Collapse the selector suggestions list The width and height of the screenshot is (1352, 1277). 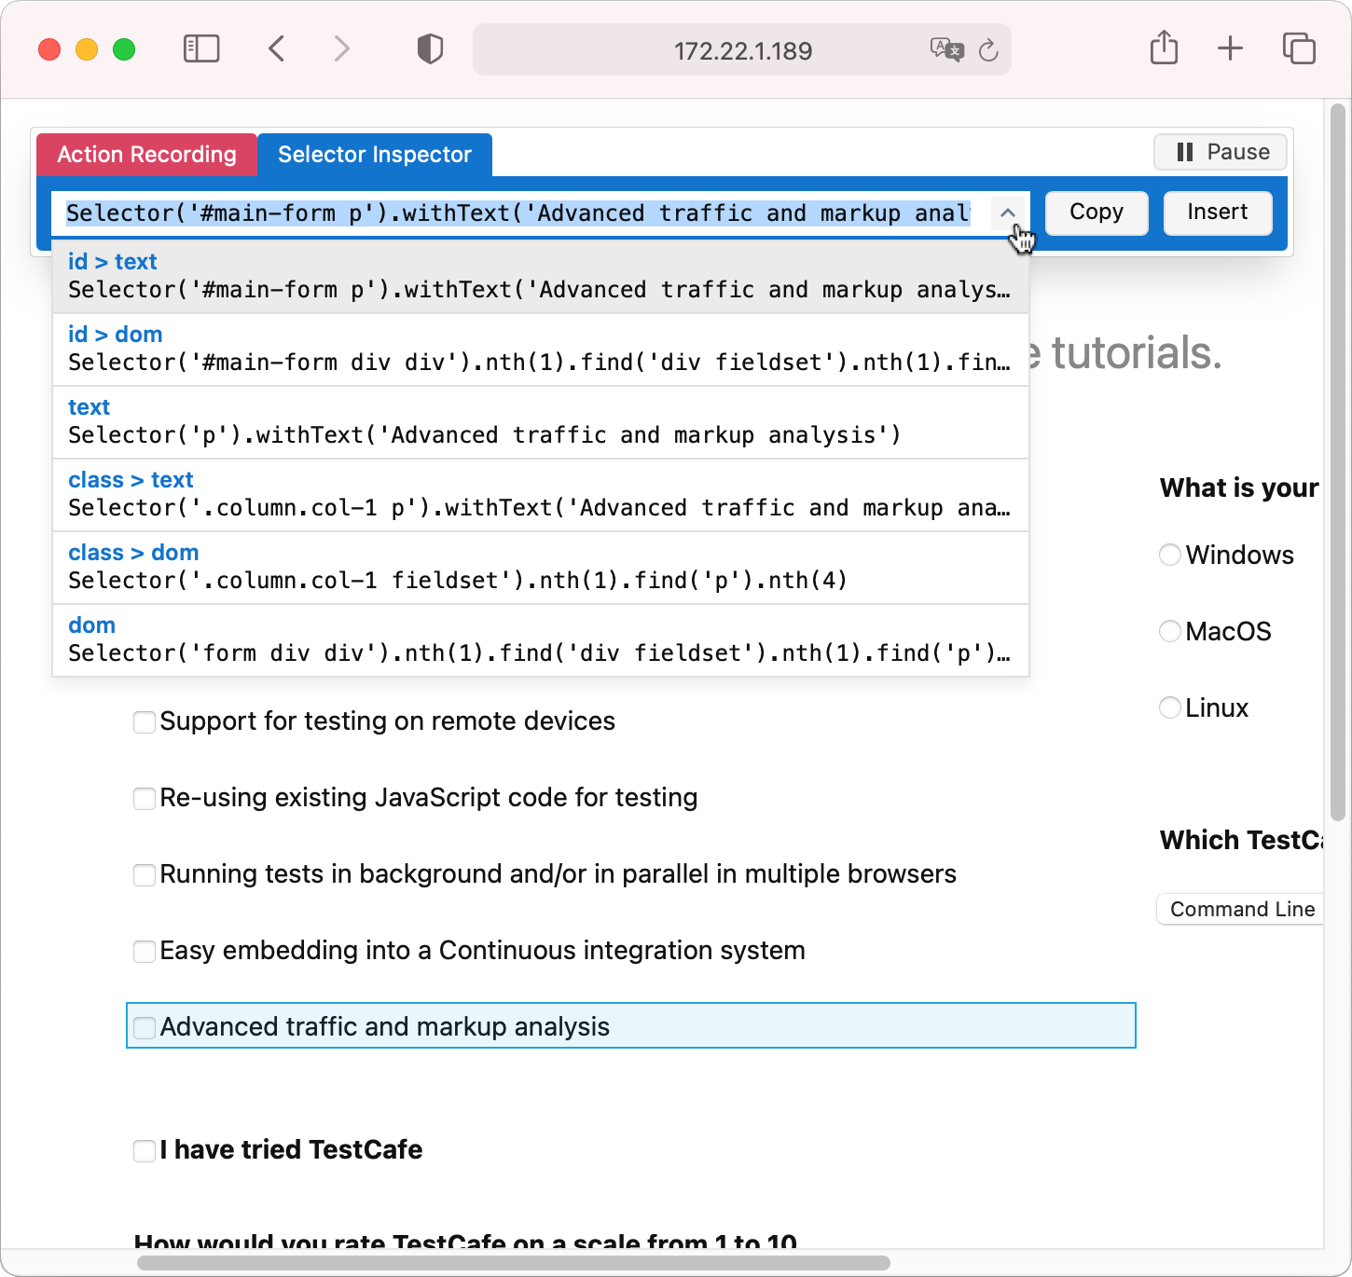click(1007, 213)
